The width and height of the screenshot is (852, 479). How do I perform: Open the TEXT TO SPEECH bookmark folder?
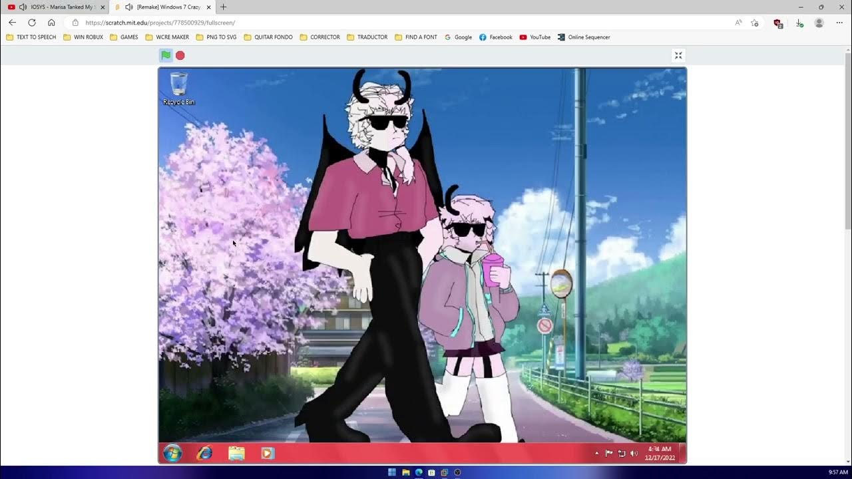[31, 37]
